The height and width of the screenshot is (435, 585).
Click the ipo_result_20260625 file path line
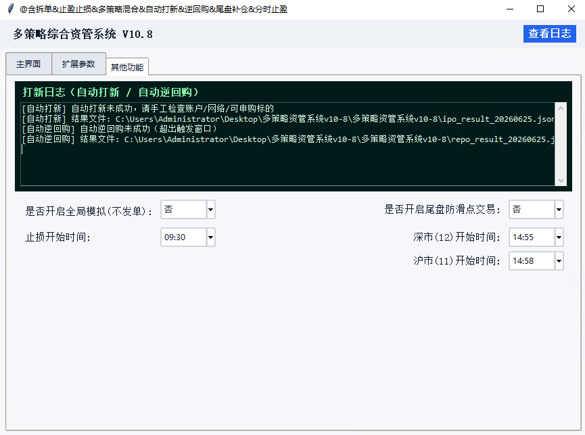click(288, 119)
